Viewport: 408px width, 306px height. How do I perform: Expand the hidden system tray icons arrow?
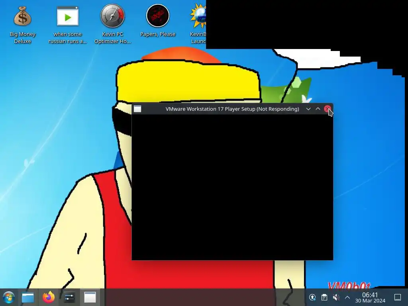point(347,297)
